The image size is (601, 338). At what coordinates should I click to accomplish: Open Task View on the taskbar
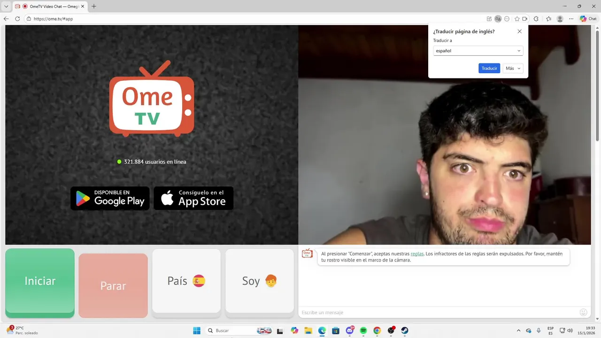click(280, 330)
